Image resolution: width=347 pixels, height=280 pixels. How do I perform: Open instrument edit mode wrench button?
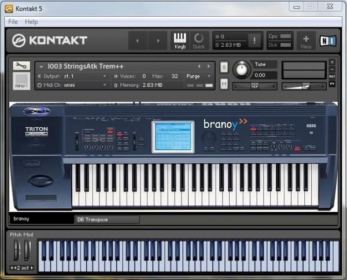(x=21, y=66)
